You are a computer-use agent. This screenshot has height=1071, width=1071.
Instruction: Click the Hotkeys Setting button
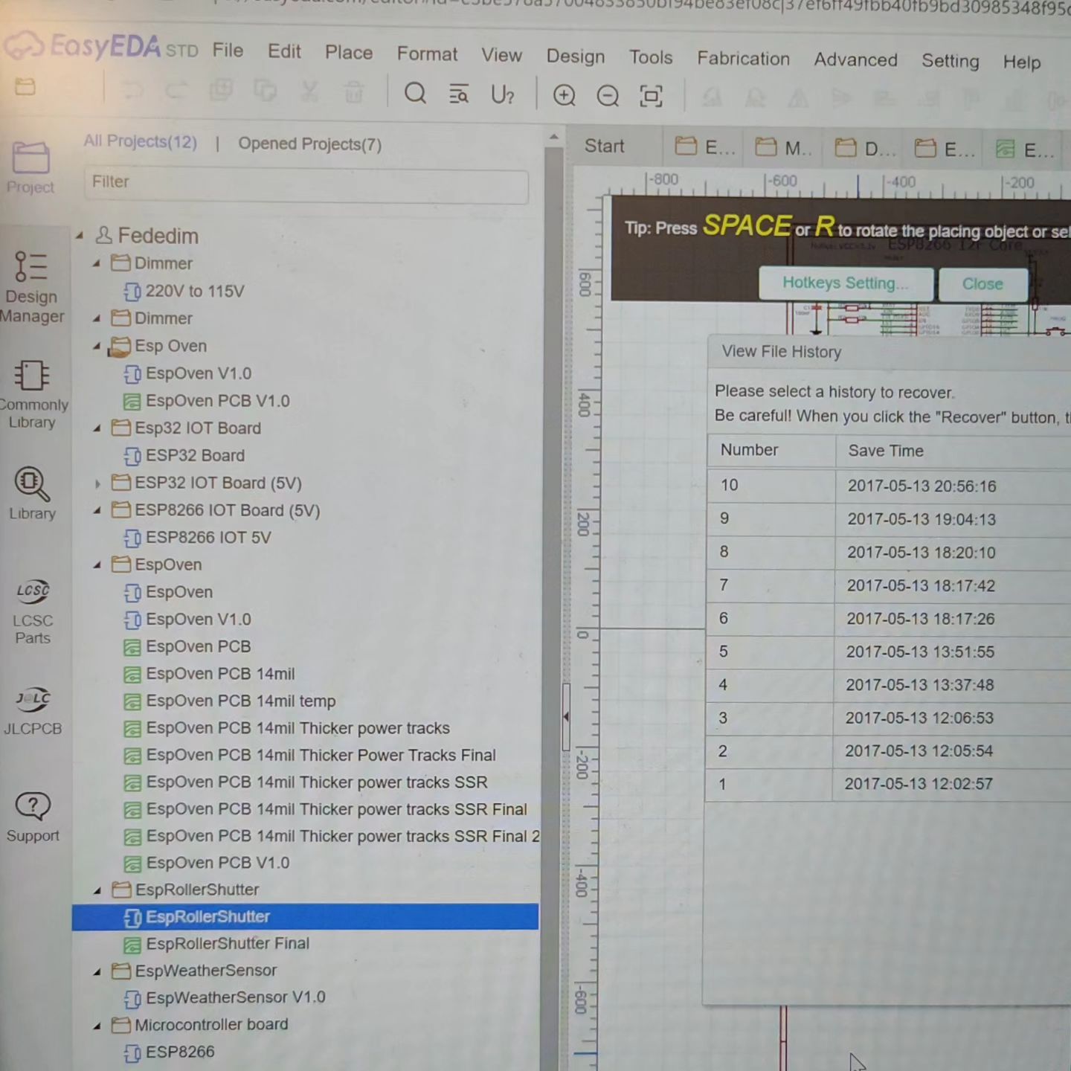pos(846,283)
